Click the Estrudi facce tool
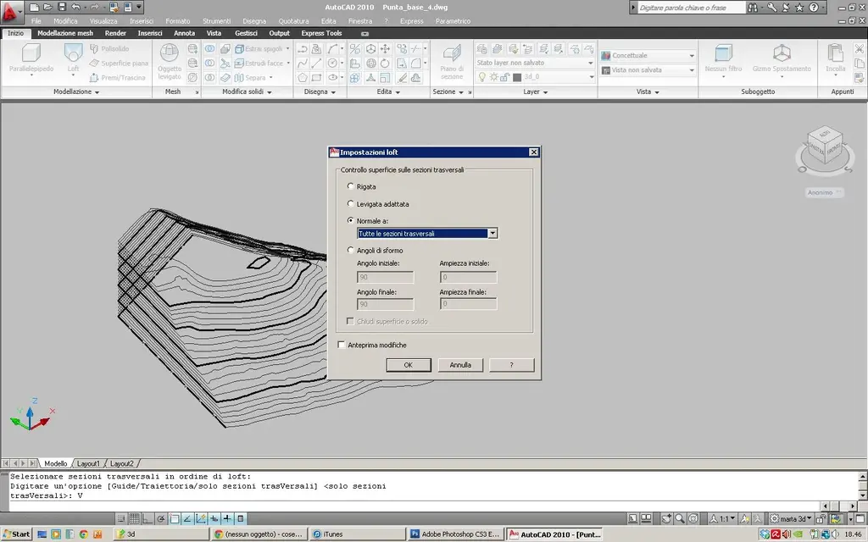This screenshot has width=868, height=542. tap(259, 63)
